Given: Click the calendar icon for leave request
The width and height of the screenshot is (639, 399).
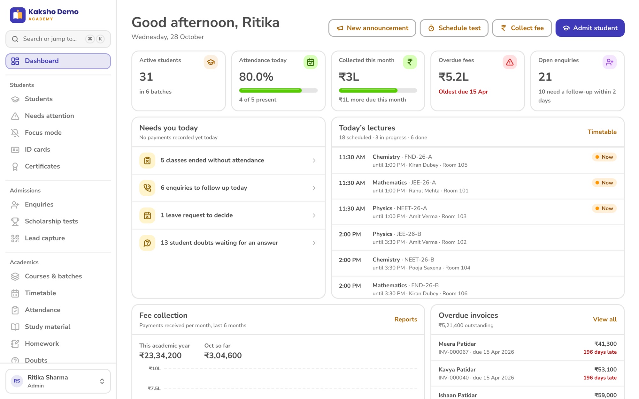Looking at the screenshot, I should click(x=147, y=215).
